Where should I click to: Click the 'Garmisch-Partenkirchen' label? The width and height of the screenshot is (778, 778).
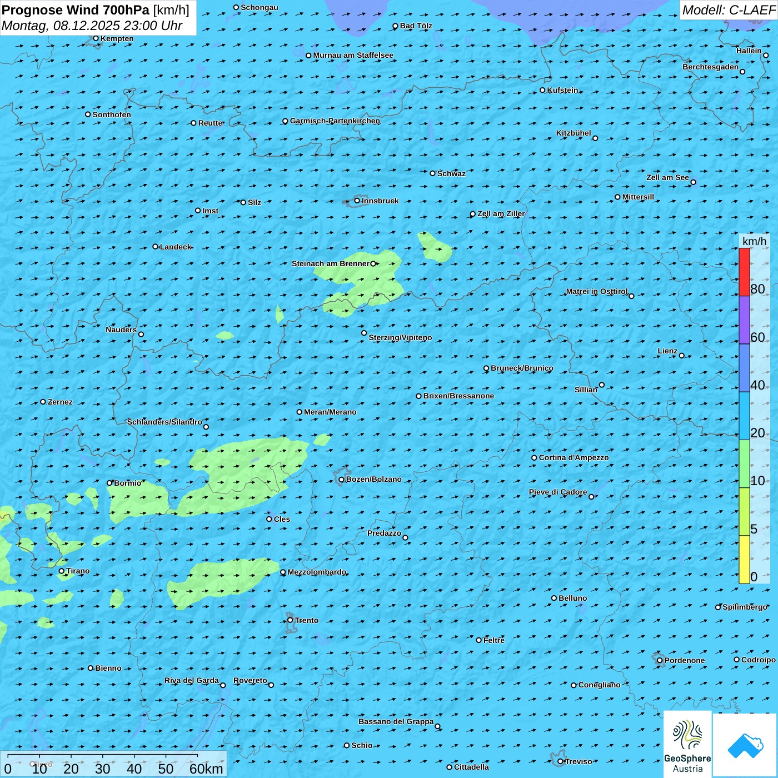[x=335, y=121]
